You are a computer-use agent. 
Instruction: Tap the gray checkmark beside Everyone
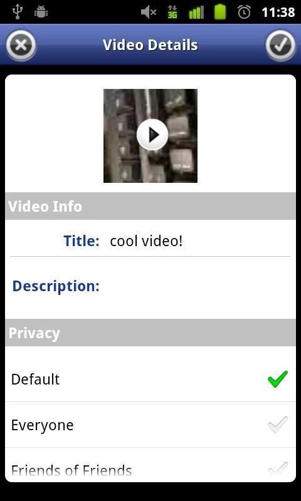[x=278, y=425]
